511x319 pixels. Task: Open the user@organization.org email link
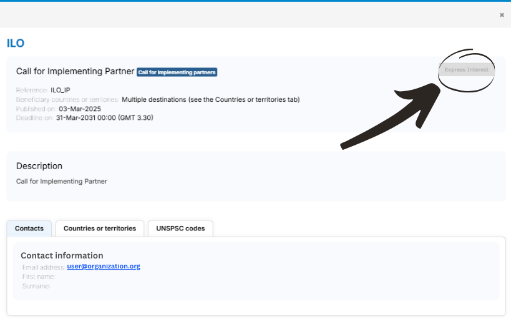point(104,266)
